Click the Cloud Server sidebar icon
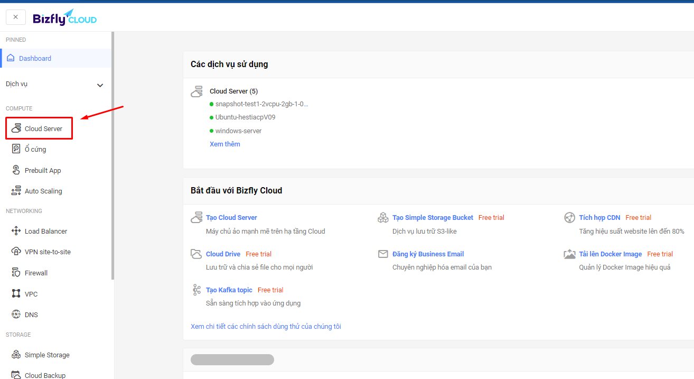The height and width of the screenshot is (379, 694). pos(16,128)
